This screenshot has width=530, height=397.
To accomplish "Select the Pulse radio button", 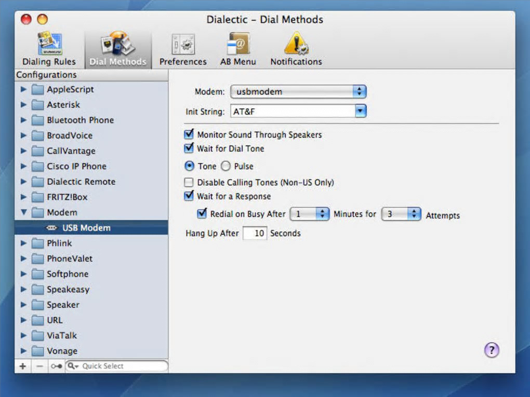I will (x=226, y=166).
